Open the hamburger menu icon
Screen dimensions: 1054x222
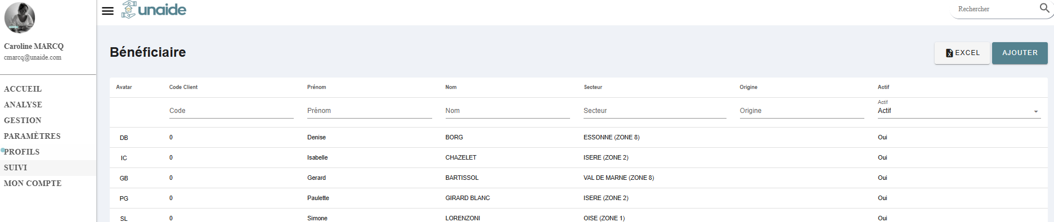(107, 11)
